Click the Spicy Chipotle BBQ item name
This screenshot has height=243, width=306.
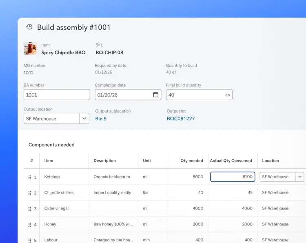(x=63, y=53)
